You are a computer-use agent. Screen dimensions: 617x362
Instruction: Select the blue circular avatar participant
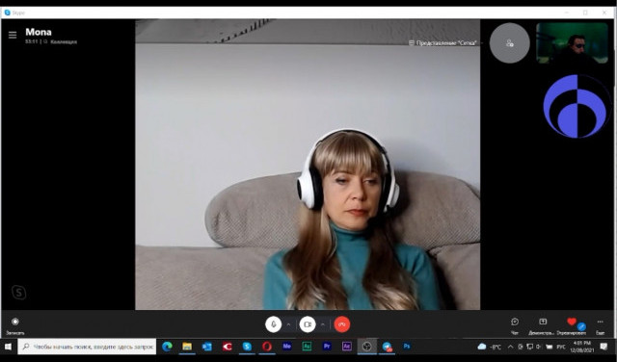pos(576,107)
